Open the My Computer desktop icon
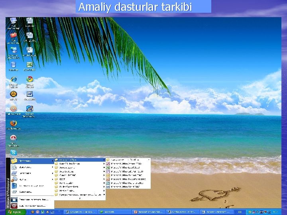The width and height of the screenshot is (287, 215). 14,23
